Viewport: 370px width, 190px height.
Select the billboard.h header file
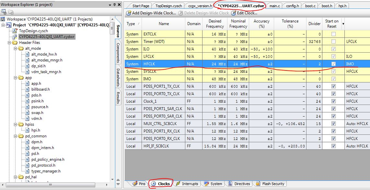[x=40, y=89]
